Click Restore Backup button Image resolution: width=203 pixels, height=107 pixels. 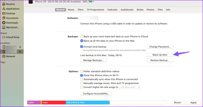tap(160, 60)
